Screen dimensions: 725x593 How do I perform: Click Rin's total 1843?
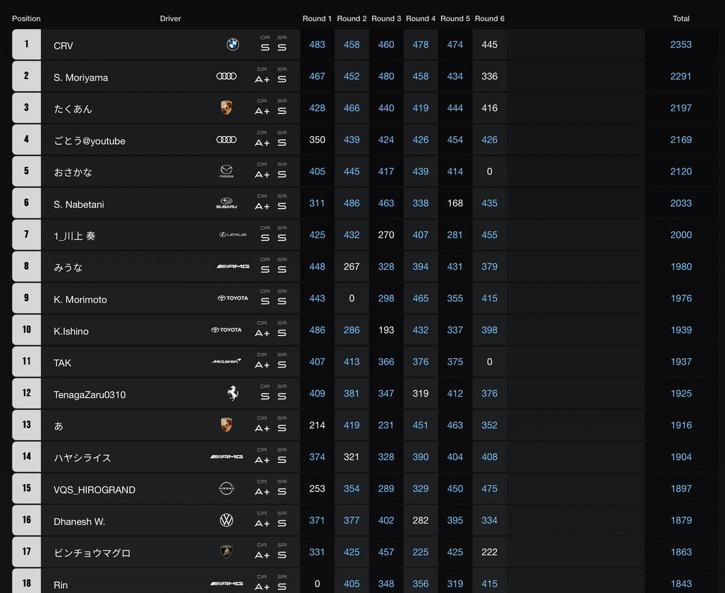pyautogui.click(x=681, y=584)
